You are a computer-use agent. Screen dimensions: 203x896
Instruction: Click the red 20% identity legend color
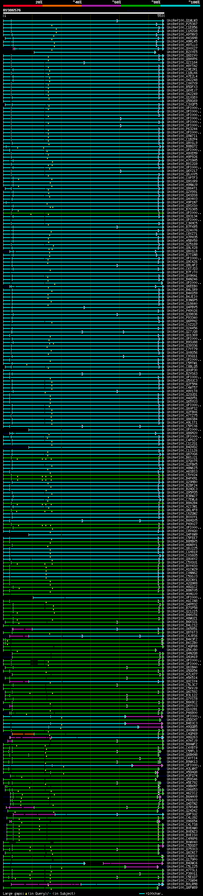[x=23, y=6]
